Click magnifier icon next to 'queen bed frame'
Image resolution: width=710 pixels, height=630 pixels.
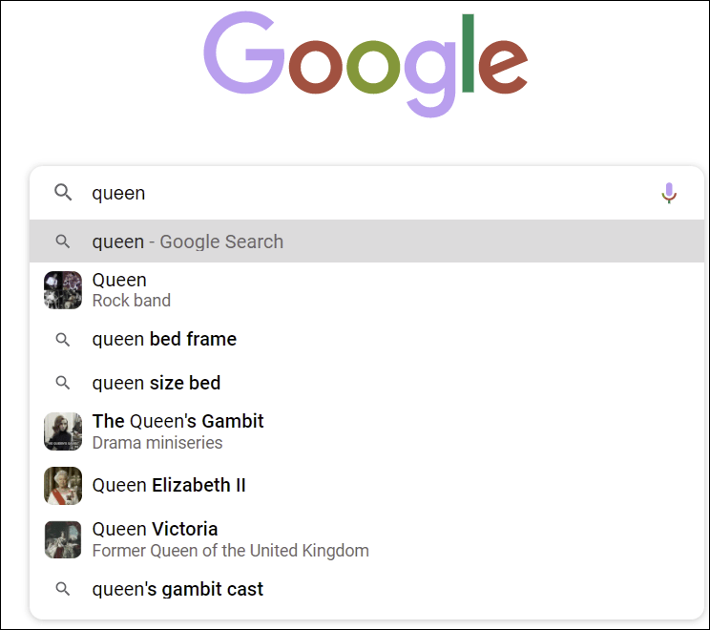coord(62,339)
